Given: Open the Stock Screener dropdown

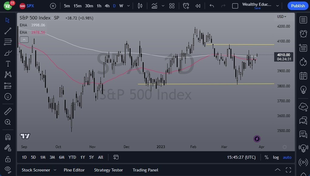Looking at the screenshot, I should pos(36,170).
